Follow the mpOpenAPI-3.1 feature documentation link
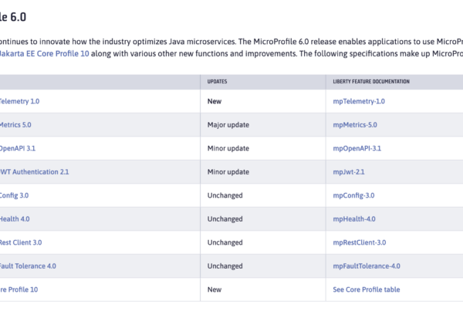Image resolution: width=463 pixels, height=311 pixels. (x=357, y=148)
